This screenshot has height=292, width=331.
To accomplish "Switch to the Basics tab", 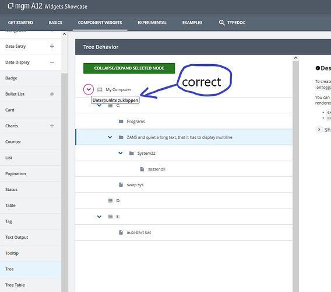I will pyautogui.click(x=55, y=23).
